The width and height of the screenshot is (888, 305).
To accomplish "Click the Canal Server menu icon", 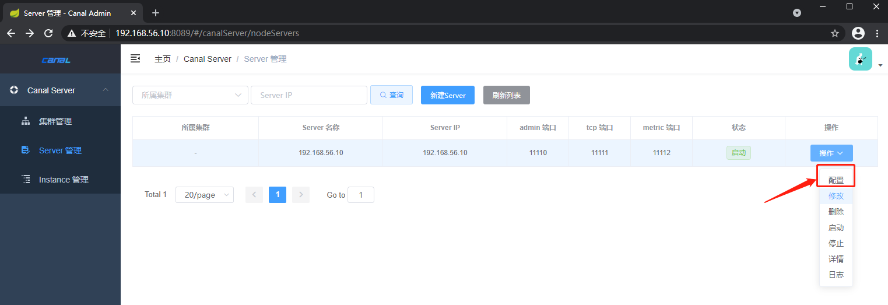I will point(14,90).
